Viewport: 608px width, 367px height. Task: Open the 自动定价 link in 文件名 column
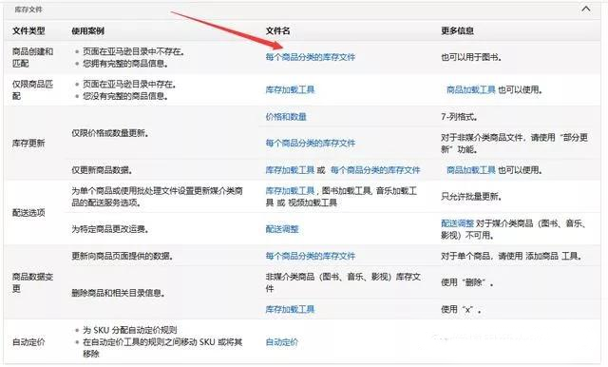282,342
